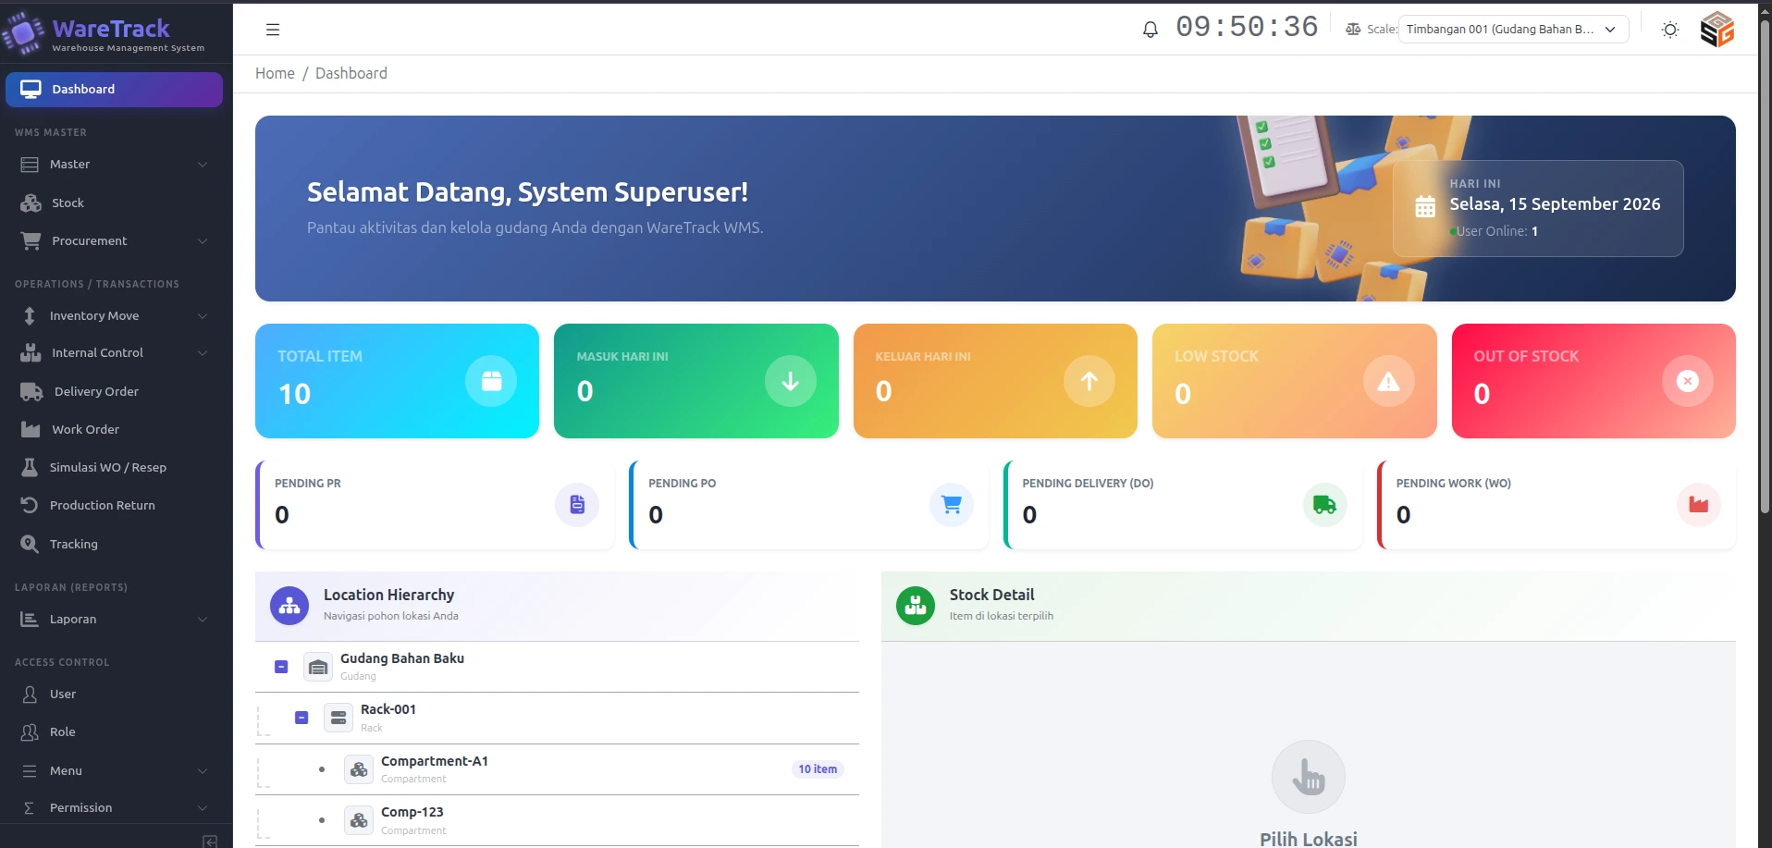Toggle light/dark theme sun icon
The height and width of the screenshot is (848, 1772).
[1670, 30]
